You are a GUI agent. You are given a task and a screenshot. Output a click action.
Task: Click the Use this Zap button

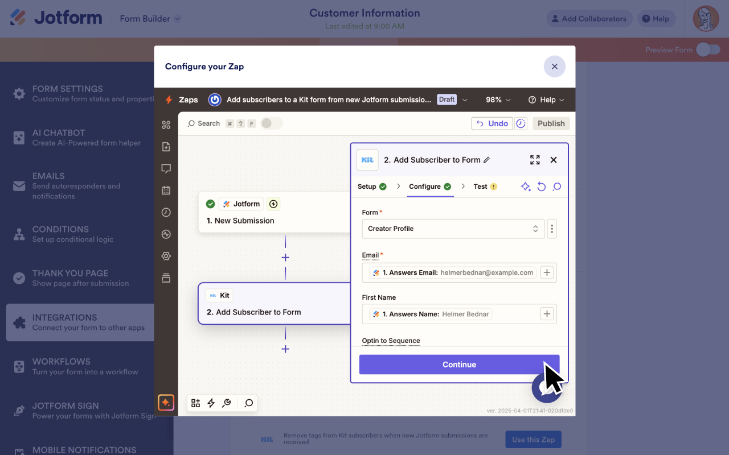(533, 439)
